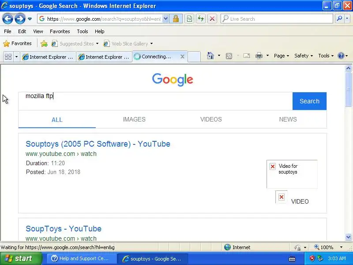This screenshot has width=353, height=265.
Task: Click the Read Mail envelope icon
Action: [x=247, y=56]
